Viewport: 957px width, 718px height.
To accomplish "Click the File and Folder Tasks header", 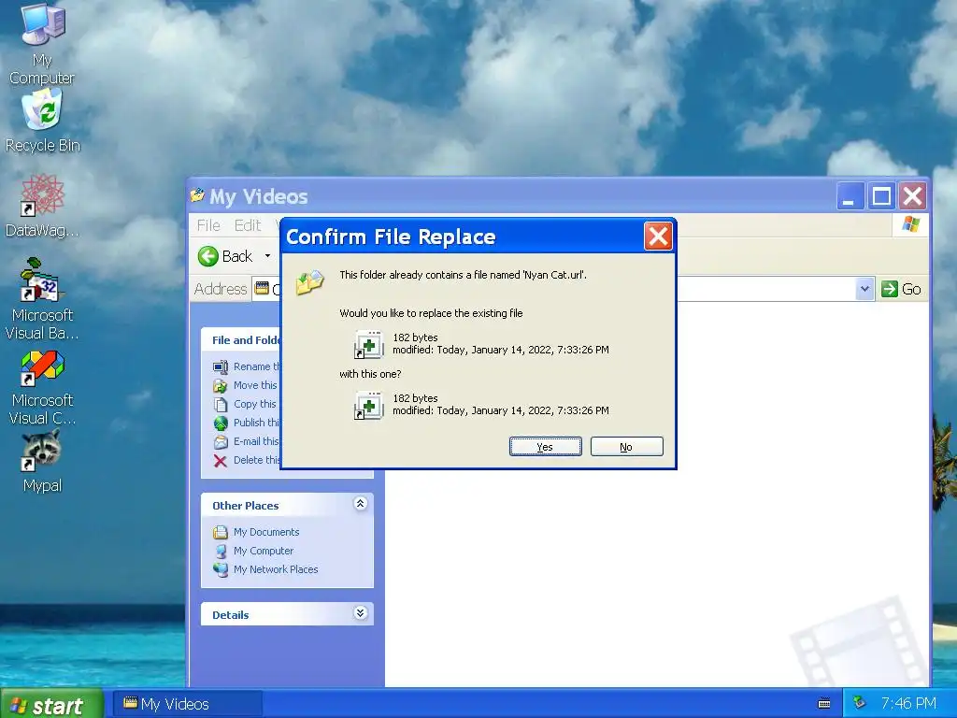I will click(x=246, y=340).
